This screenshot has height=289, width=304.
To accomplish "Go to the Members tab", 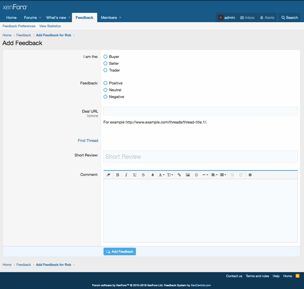I will [109, 18].
